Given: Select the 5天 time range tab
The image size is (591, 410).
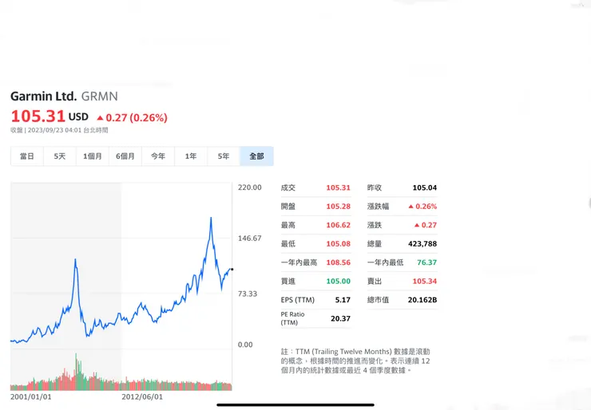Looking at the screenshot, I should pyautogui.click(x=60, y=156).
